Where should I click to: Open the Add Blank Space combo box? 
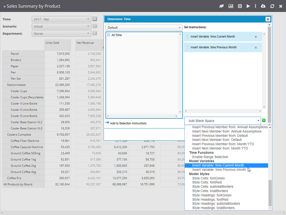tap(222, 121)
